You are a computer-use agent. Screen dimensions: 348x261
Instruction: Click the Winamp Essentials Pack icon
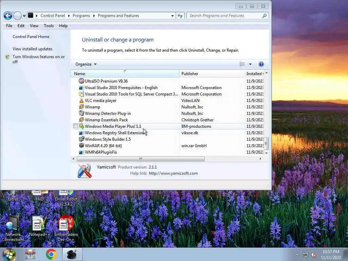pos(82,120)
